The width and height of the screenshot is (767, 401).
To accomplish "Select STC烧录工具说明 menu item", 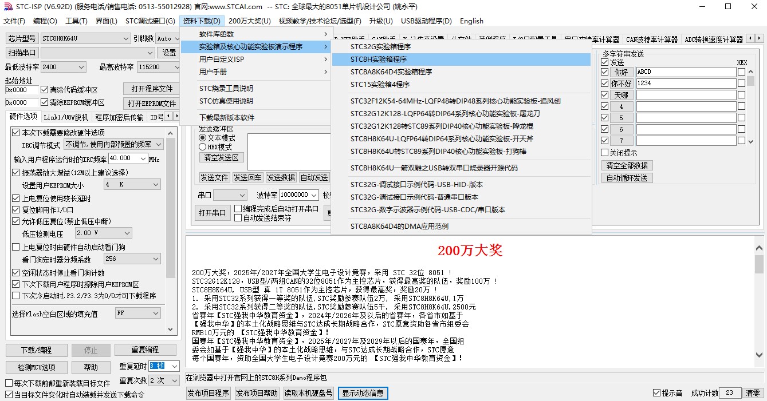I will [255, 88].
